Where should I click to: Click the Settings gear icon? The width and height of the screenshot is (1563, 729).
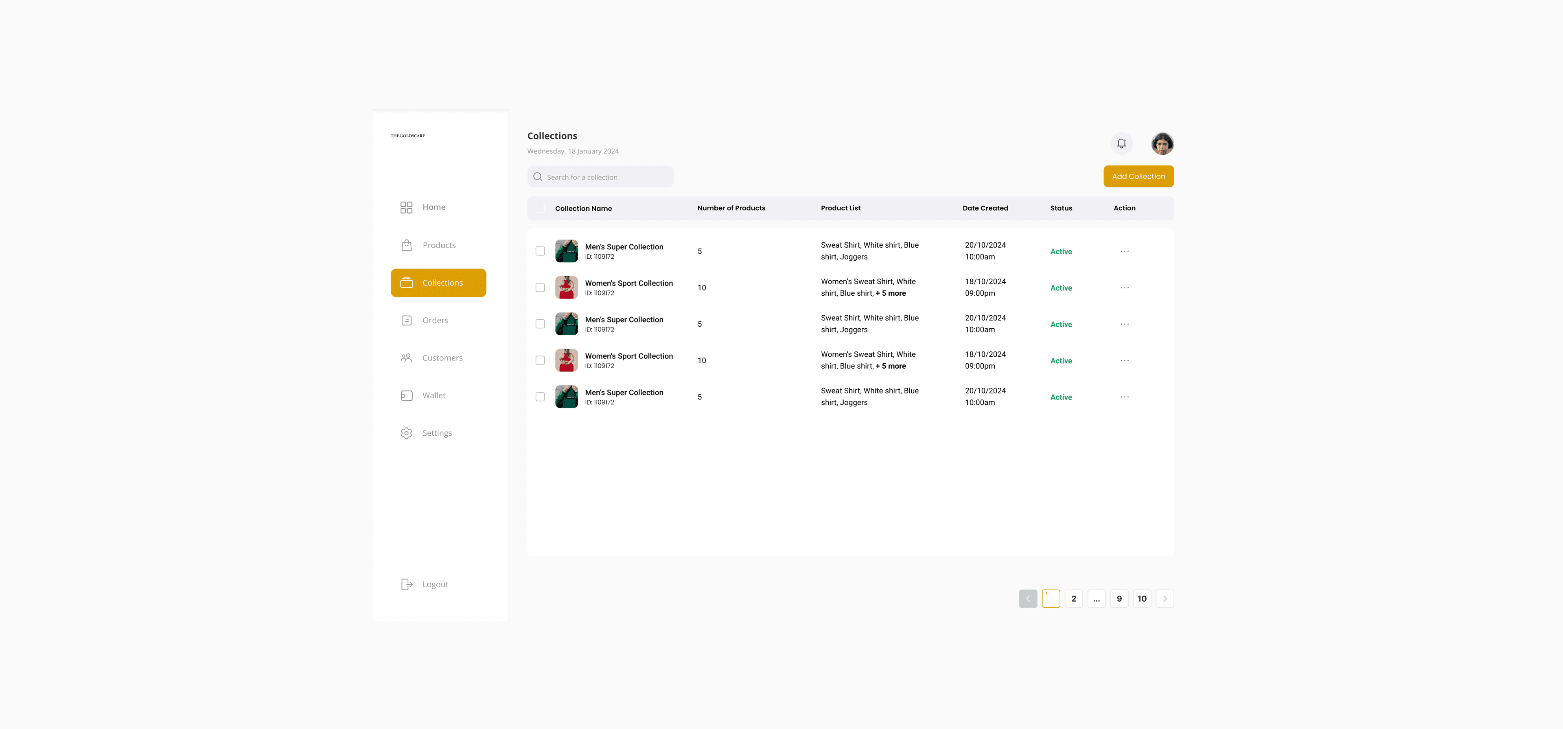pyautogui.click(x=406, y=433)
